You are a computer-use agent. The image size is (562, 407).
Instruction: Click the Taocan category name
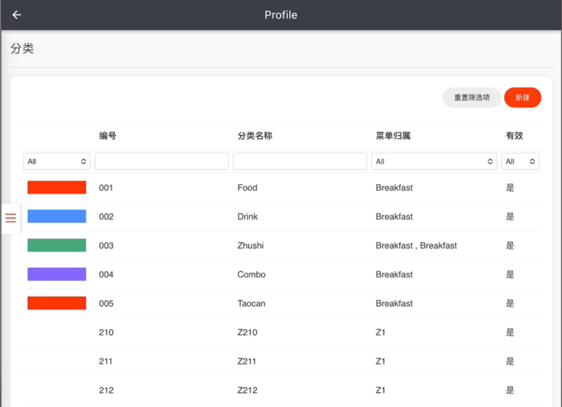251,304
